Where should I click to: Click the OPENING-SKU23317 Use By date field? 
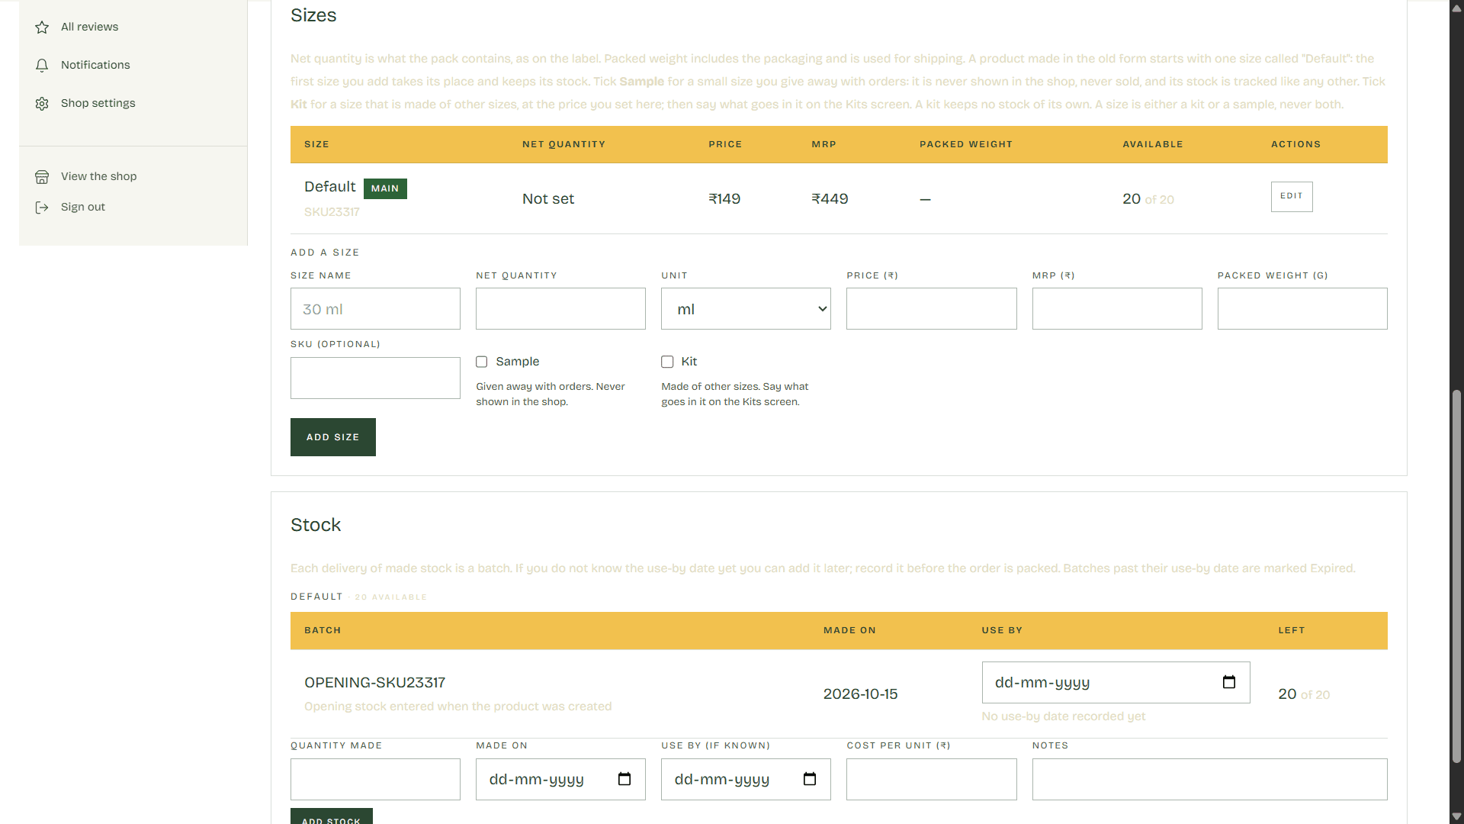1116,682
